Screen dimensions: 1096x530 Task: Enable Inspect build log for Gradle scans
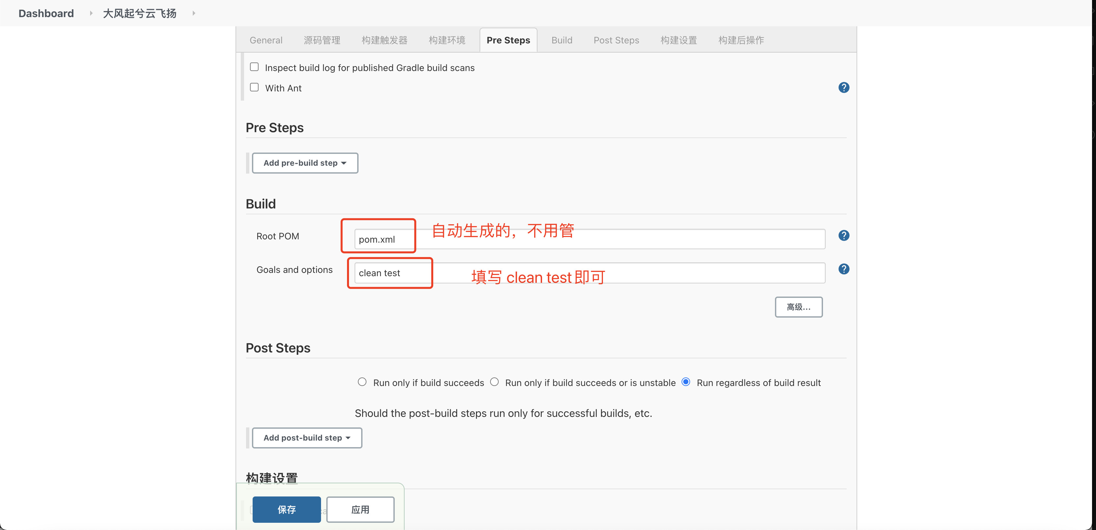coord(255,66)
